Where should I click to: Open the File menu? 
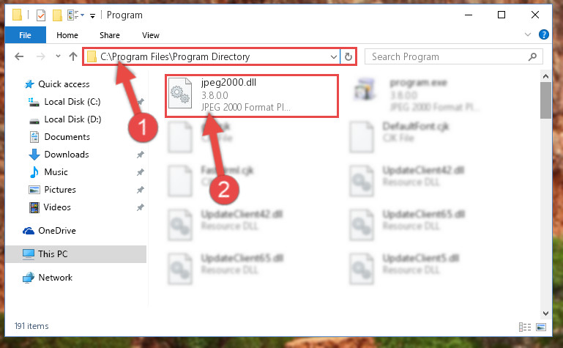point(25,35)
